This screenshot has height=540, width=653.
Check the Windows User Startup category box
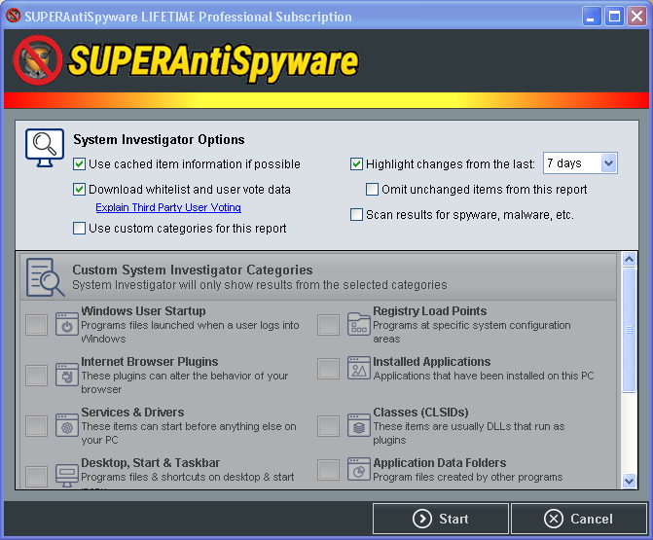click(x=36, y=325)
